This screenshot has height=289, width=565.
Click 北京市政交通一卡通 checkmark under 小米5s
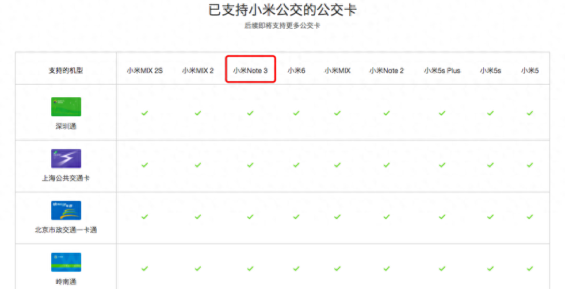(x=490, y=217)
